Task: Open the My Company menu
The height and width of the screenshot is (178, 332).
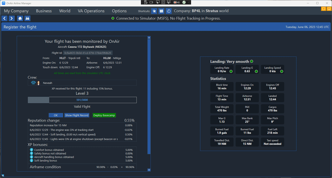Action: pos(16,11)
